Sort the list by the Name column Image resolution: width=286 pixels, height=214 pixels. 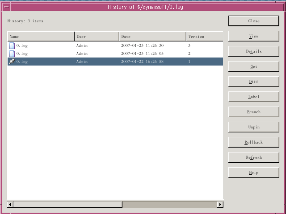tap(41, 37)
